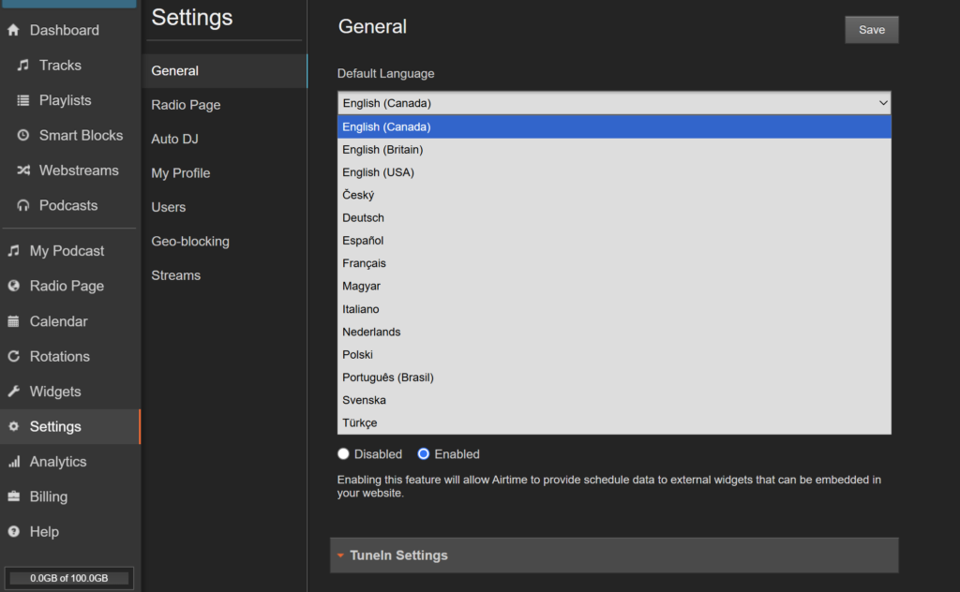
Task: Pick Svenska in the language list
Action: (x=614, y=400)
